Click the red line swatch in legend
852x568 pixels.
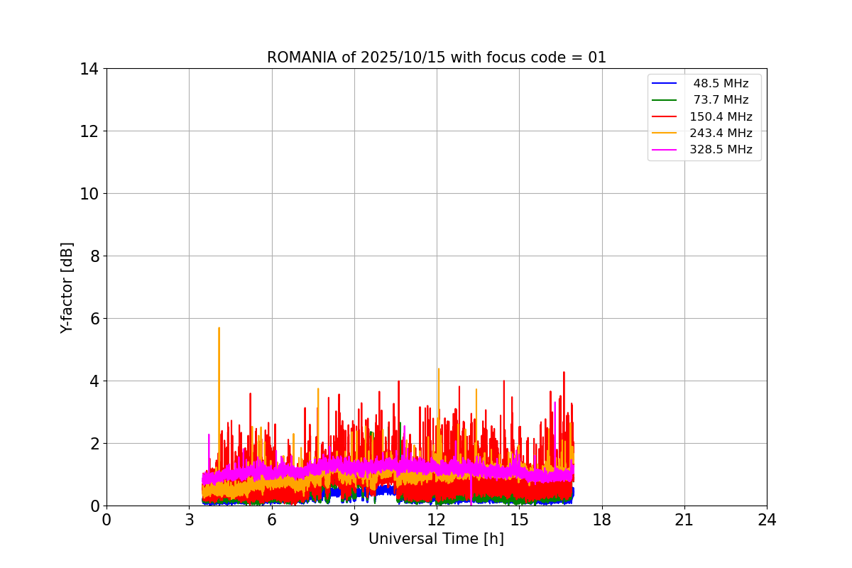(665, 116)
